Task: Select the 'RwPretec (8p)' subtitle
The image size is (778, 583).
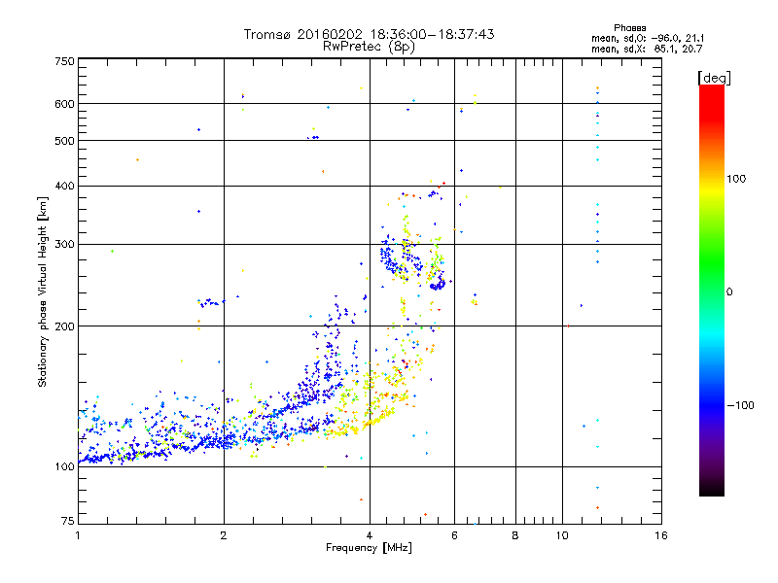Action: (369, 47)
